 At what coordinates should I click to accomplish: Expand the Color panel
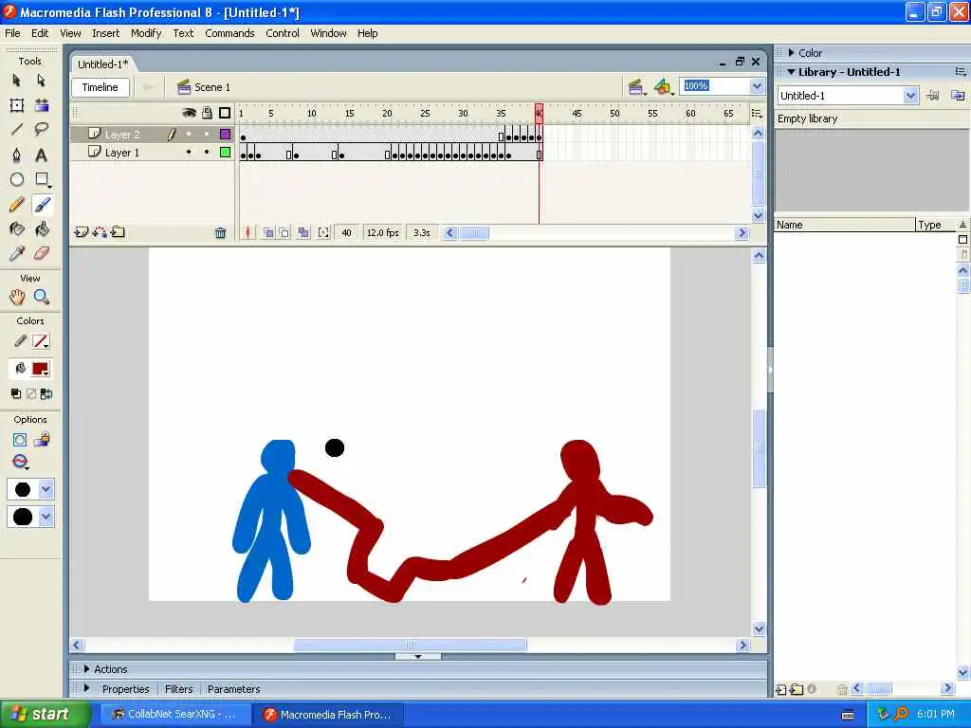coord(792,53)
